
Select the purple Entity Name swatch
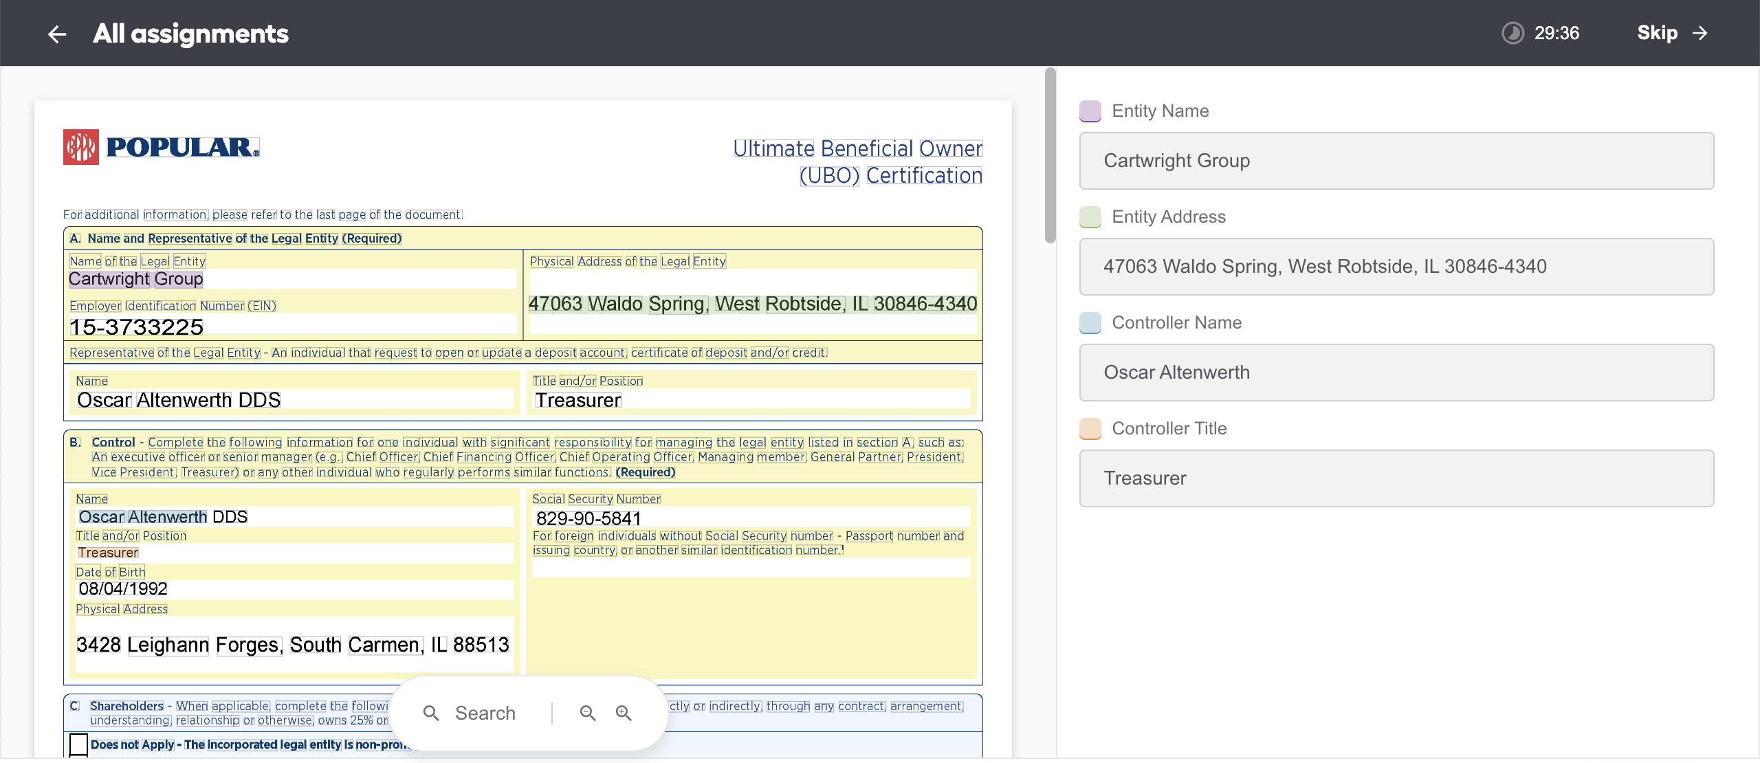1090,111
